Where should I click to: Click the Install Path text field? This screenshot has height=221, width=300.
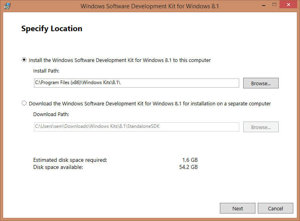(x=137, y=83)
